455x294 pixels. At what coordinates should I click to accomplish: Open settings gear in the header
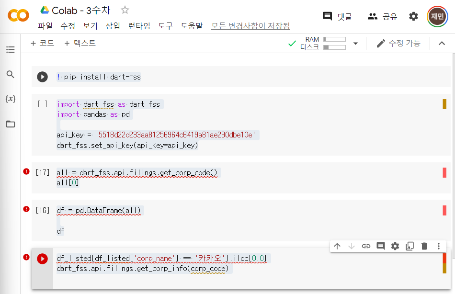tap(413, 16)
